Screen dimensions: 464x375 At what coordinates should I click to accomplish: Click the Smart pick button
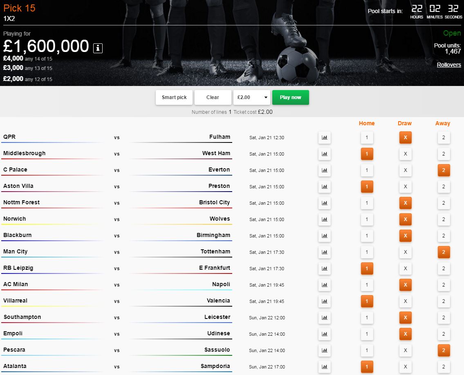pyautogui.click(x=174, y=97)
